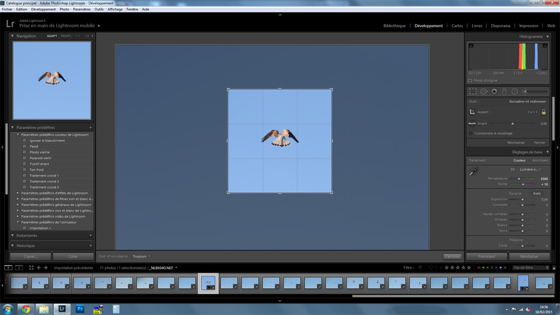
Task: Enable Contraindre le recadrage checkbox
Action: [471, 133]
